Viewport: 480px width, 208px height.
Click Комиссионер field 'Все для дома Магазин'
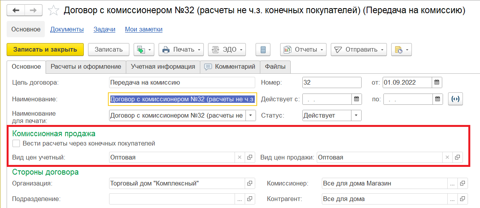385,183
